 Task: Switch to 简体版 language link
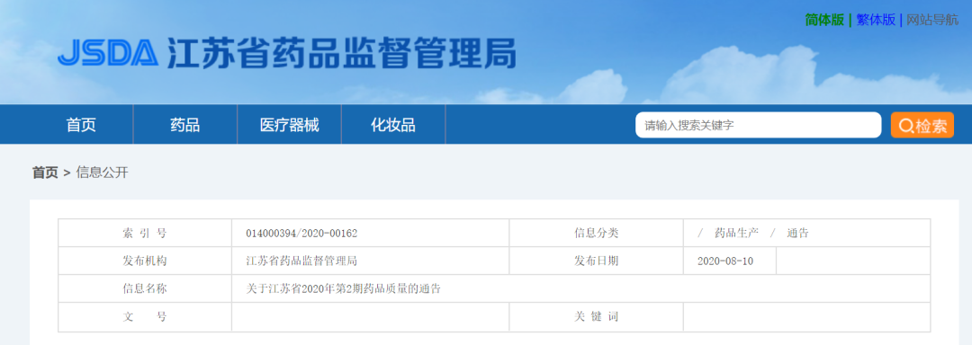coord(824,20)
